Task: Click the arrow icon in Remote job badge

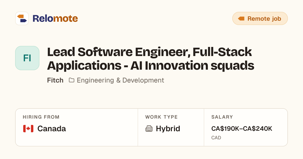Action: tap(241, 19)
